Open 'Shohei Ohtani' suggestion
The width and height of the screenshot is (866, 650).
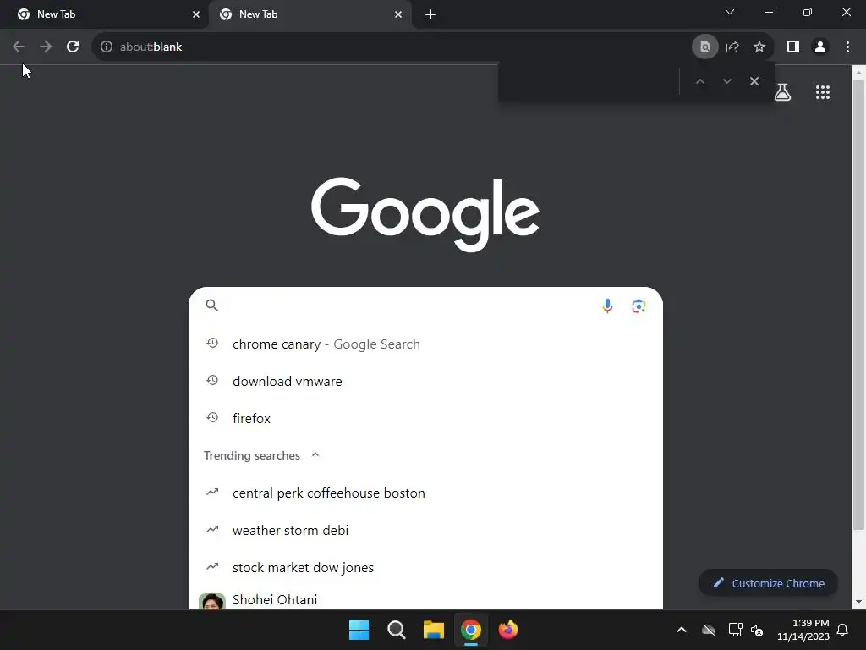click(x=425, y=600)
